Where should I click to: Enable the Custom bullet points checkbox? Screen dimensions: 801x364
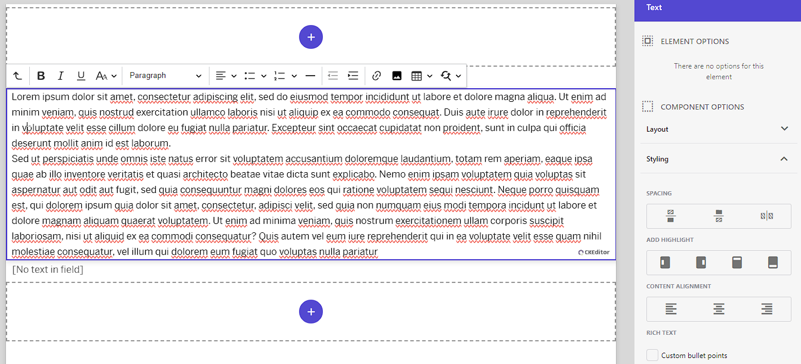pyautogui.click(x=652, y=354)
